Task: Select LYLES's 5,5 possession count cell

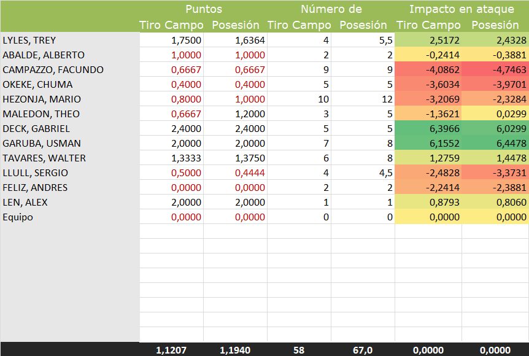Action: pos(363,41)
